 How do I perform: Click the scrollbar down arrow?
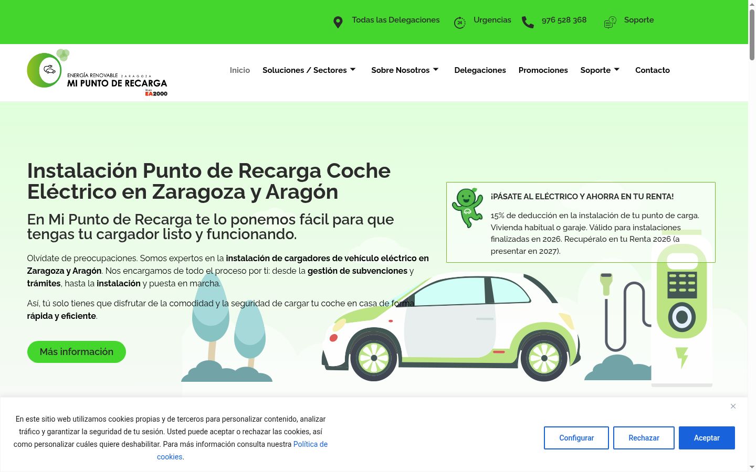pyautogui.click(x=752, y=467)
